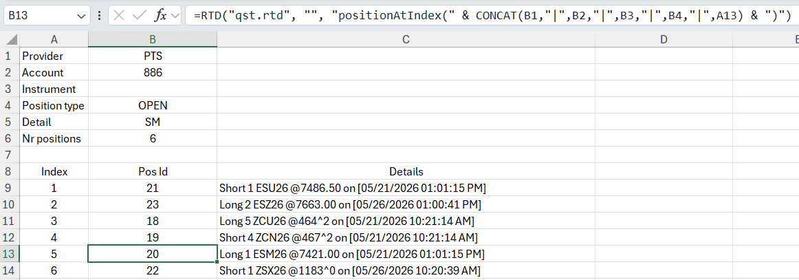Click the 'Pos Id' heading cell
The width and height of the screenshot is (799, 280).
click(x=153, y=171)
